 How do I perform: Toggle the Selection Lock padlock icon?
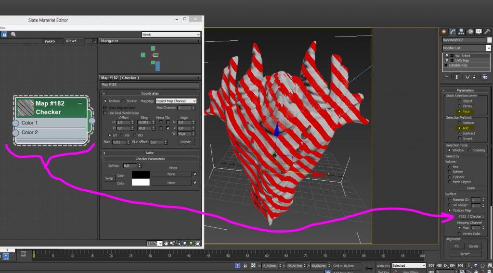coord(246,265)
